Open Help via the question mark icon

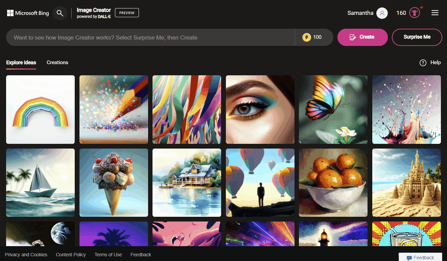[423, 62]
